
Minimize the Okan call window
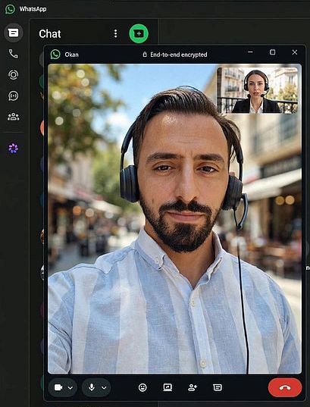(x=250, y=52)
